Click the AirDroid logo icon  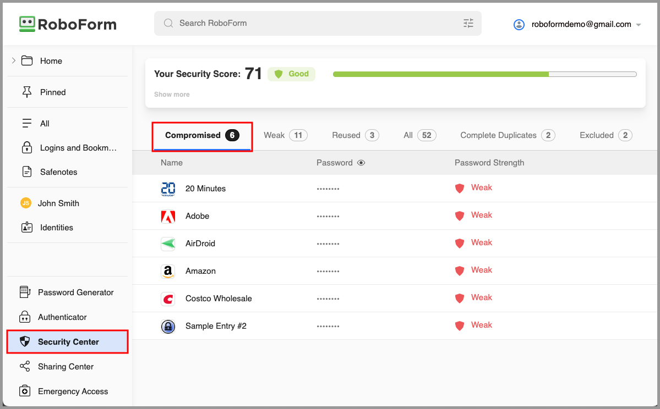(x=168, y=244)
